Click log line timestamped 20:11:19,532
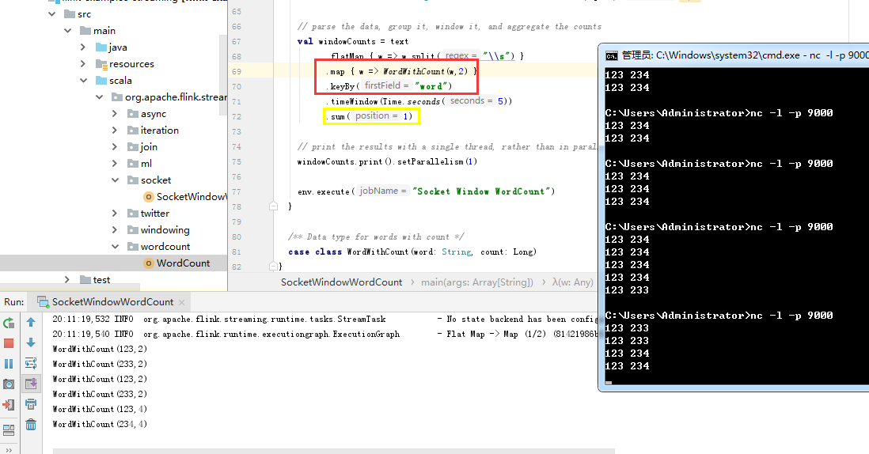 (324, 320)
